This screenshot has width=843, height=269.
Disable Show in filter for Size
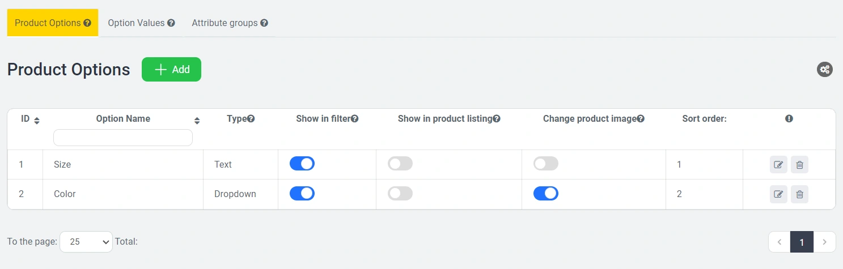[302, 164]
